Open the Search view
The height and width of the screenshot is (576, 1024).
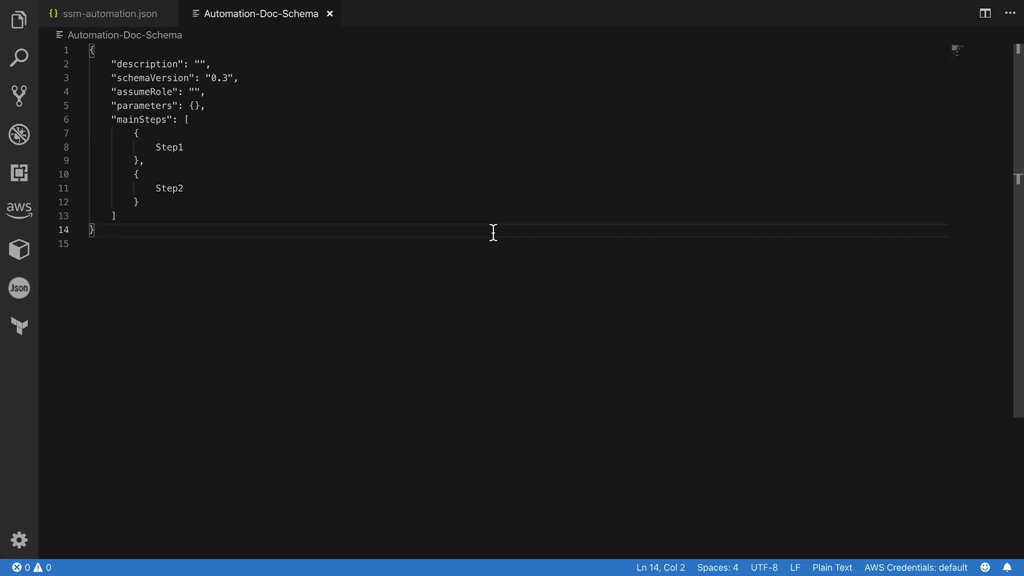click(19, 58)
